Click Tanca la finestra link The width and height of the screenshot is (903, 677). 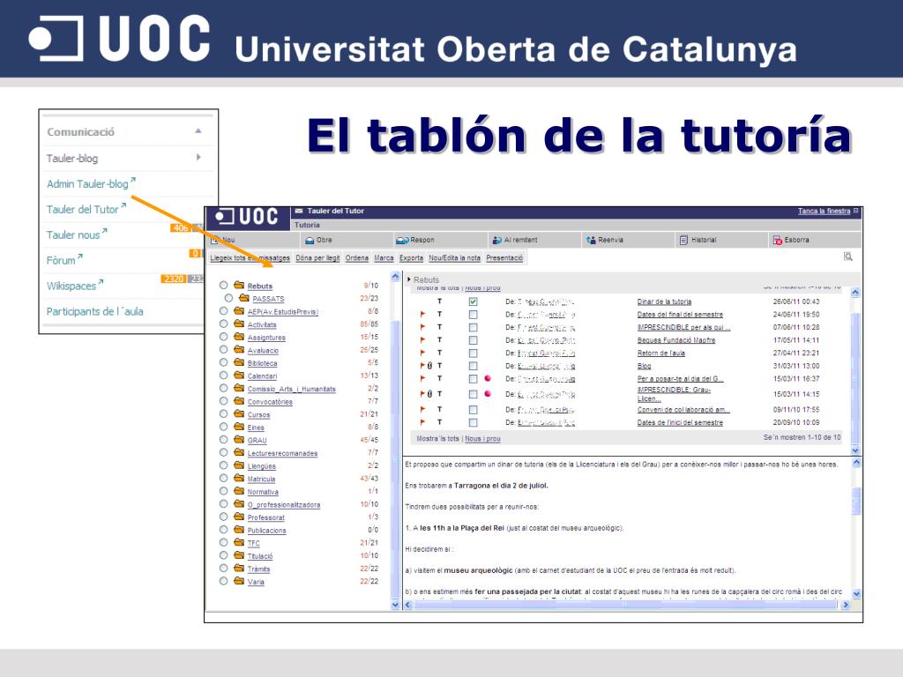[x=825, y=212]
